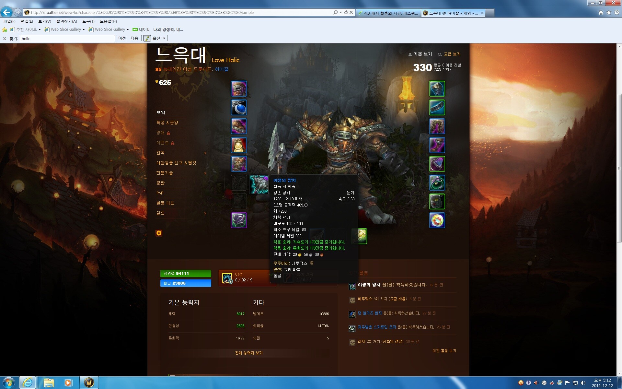Screen dimensions: 622x389
Task: Click the 야생의 망치 weapon icon
Action: tap(259, 184)
